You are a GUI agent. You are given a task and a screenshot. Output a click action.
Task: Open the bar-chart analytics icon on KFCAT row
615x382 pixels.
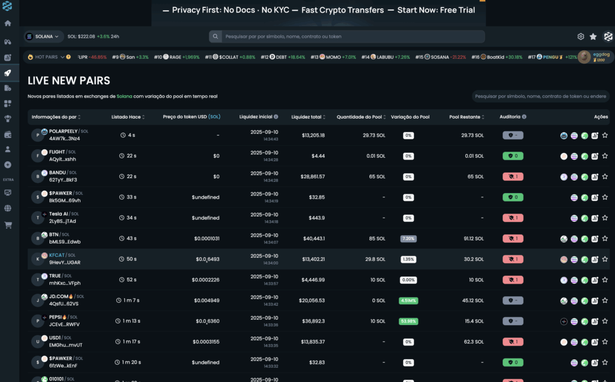(593, 259)
